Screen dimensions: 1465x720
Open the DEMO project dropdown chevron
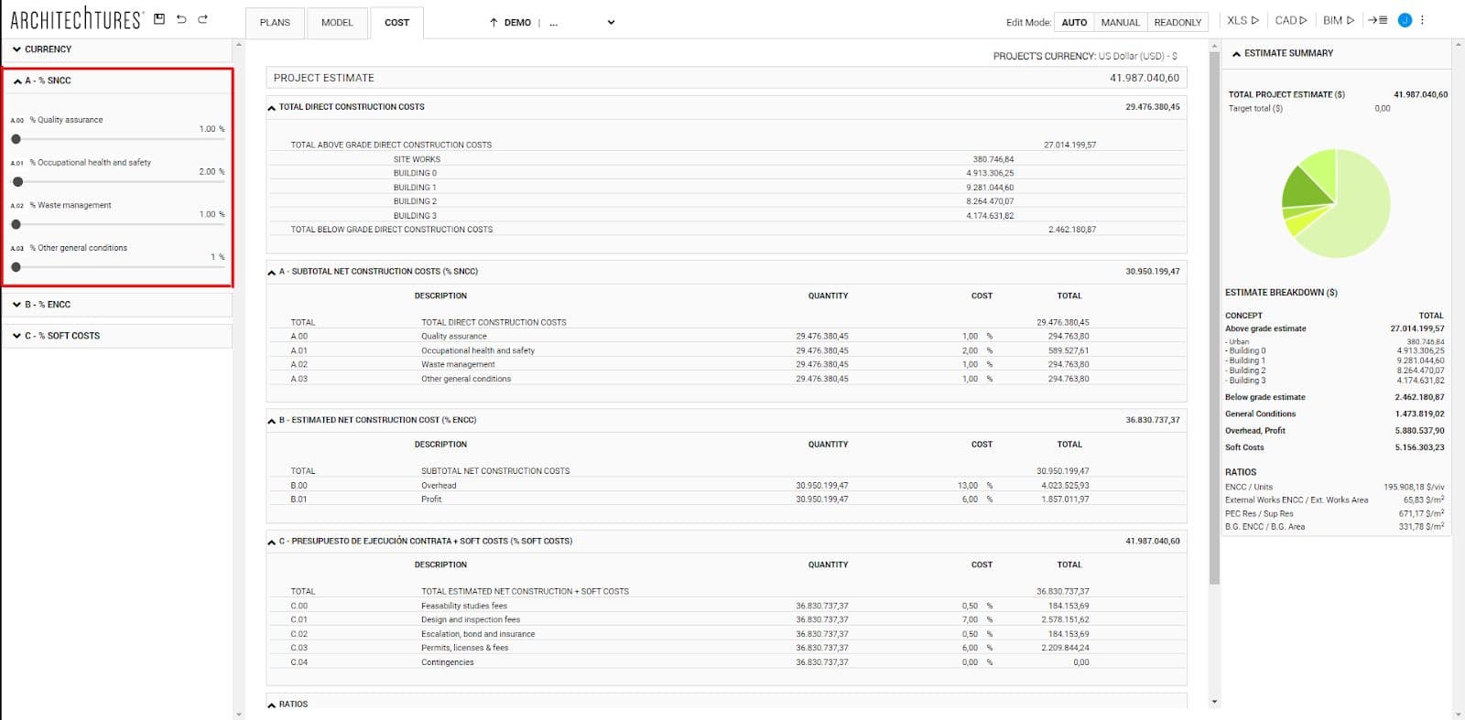[611, 23]
